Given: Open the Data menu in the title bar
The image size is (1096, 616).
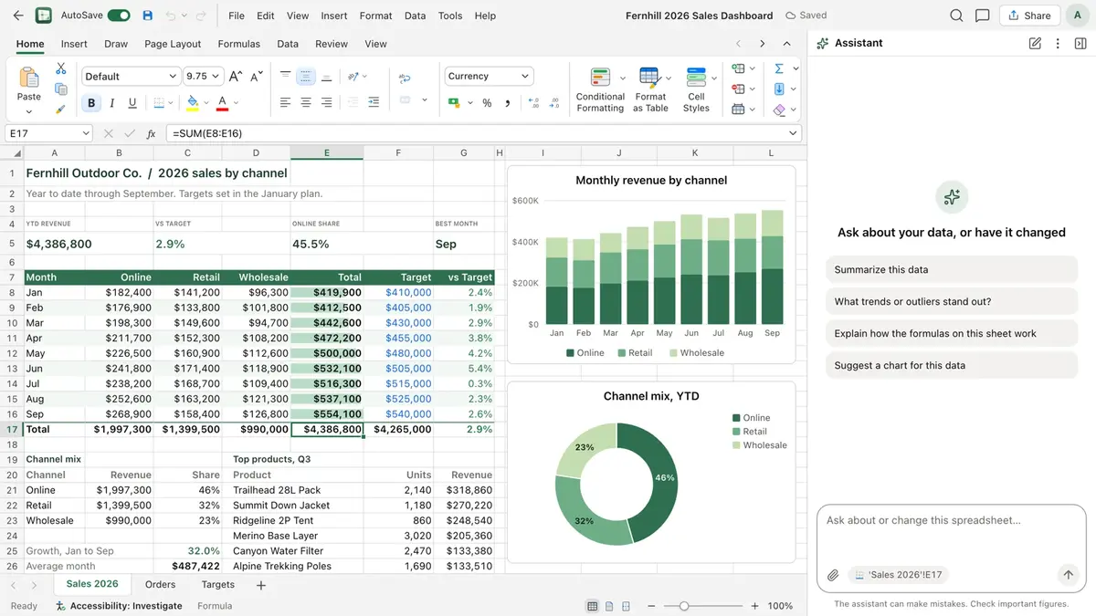Looking at the screenshot, I should (415, 16).
